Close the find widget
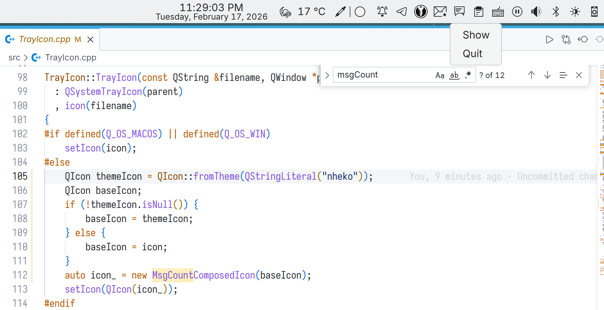Viewport: 604px width, 310px height. tap(579, 75)
